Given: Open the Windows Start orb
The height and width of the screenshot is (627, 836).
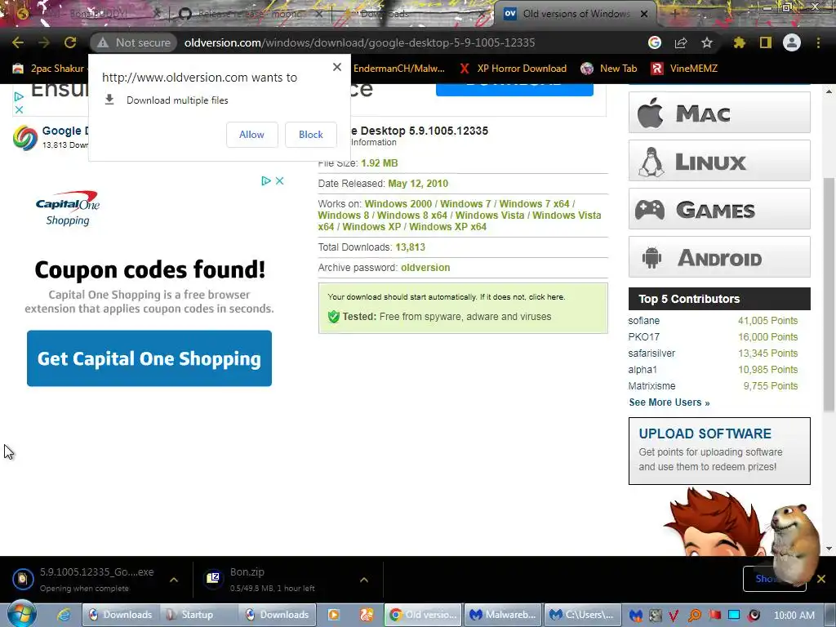Looking at the screenshot, I should click(22, 614).
